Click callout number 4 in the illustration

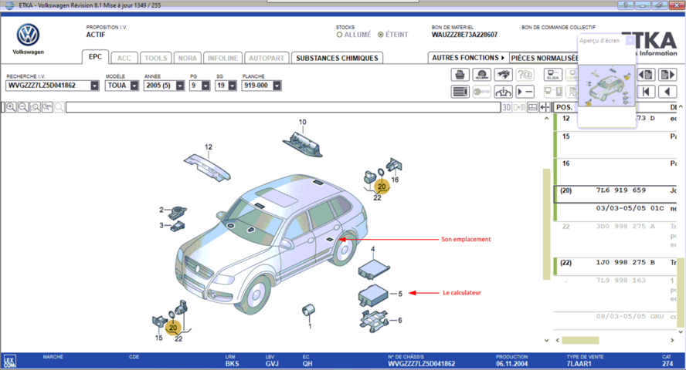click(x=373, y=250)
